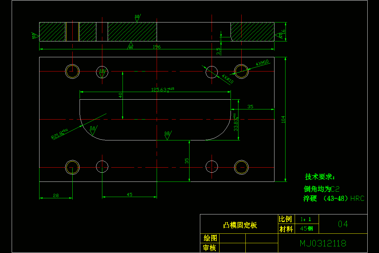Select the drawing number MJ0312118
Viewport: 379px width, 253px height.
323,243
